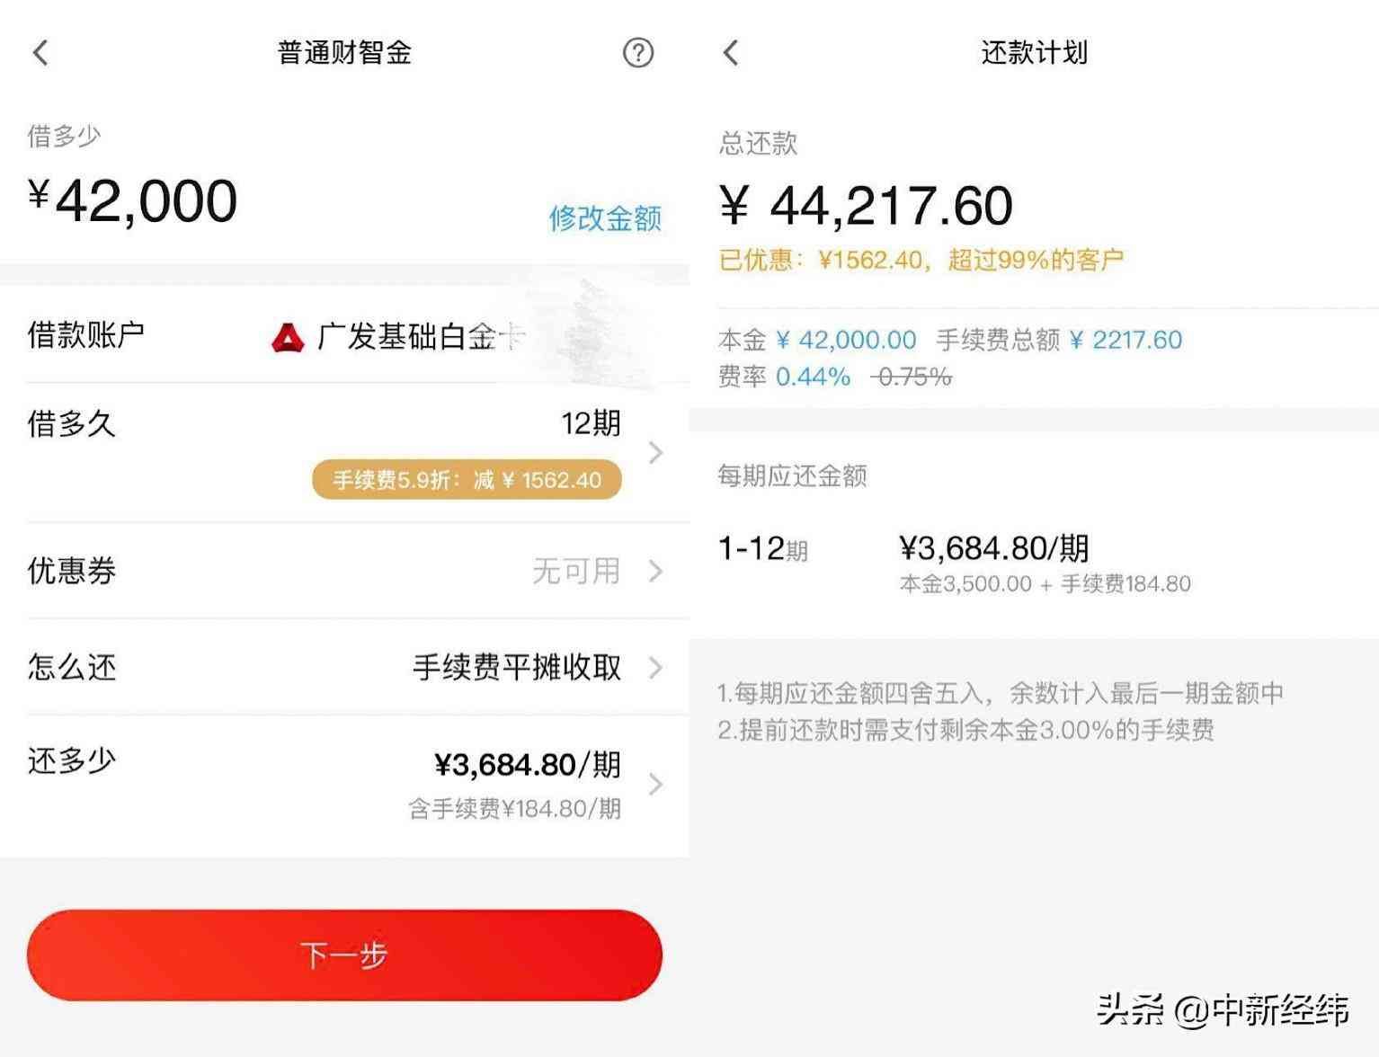Tap the back arrow on 还款计划 page
The image size is (1379, 1057).
point(731,53)
